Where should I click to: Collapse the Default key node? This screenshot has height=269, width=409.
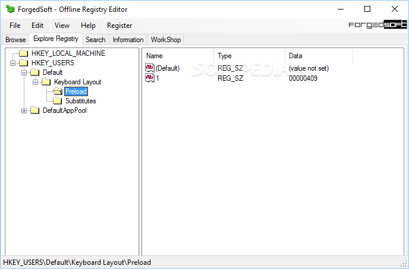point(24,72)
